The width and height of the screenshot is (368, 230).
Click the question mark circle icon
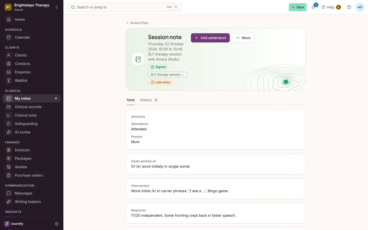349,7
